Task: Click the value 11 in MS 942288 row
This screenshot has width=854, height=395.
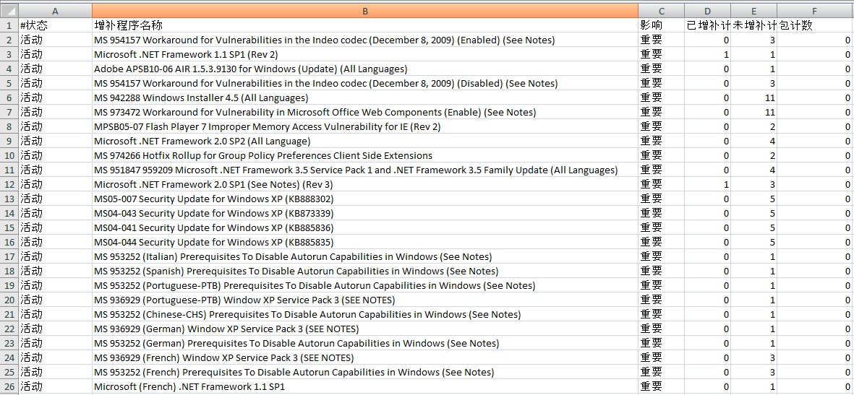Action: click(753, 98)
